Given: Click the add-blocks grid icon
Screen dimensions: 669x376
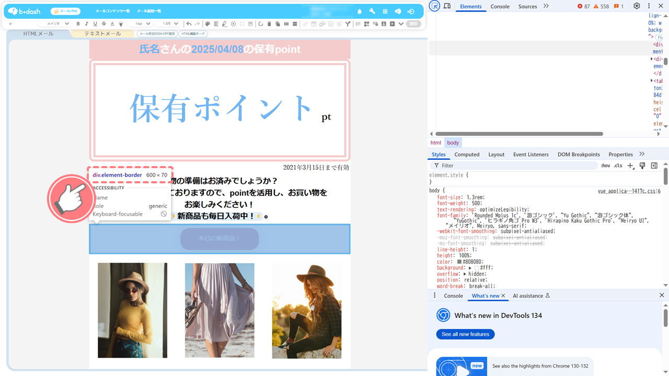Looking at the screenshot, I should [x=366, y=23].
